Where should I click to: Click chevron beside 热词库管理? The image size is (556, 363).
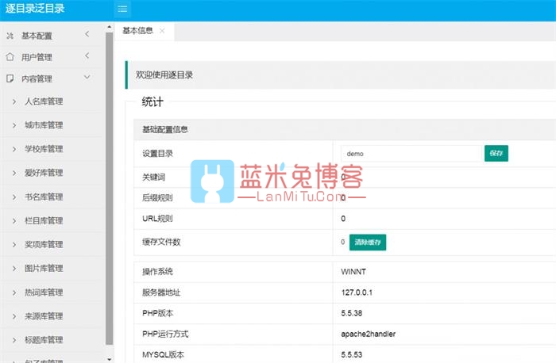(x=14, y=293)
